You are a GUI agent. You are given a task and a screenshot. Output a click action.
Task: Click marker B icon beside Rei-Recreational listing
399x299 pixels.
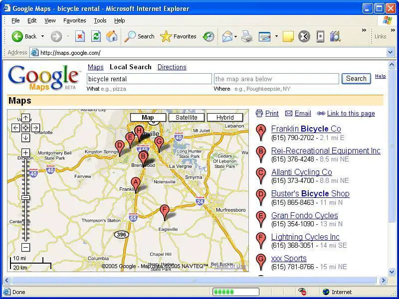(261, 154)
